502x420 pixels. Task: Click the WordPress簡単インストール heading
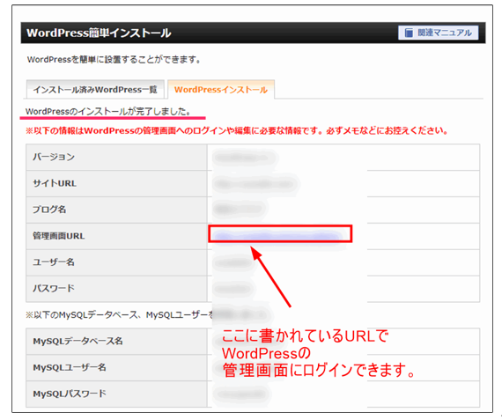(99, 33)
